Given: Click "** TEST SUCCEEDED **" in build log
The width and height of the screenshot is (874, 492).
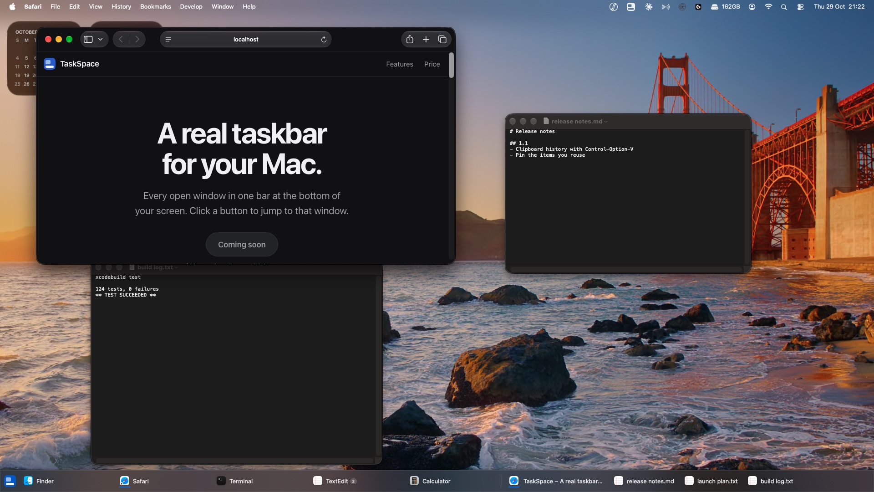Looking at the screenshot, I should [x=126, y=295].
